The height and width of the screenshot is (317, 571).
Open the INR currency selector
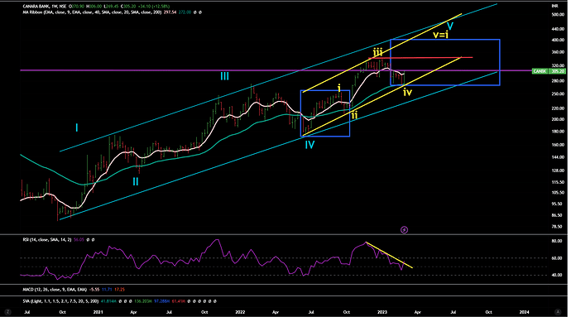coord(555,6)
